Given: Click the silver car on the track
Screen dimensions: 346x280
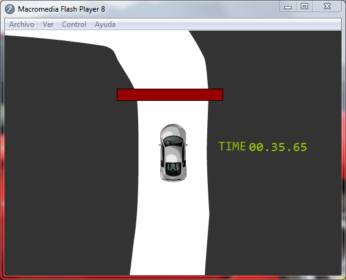Looking at the screenshot, I should [173, 153].
